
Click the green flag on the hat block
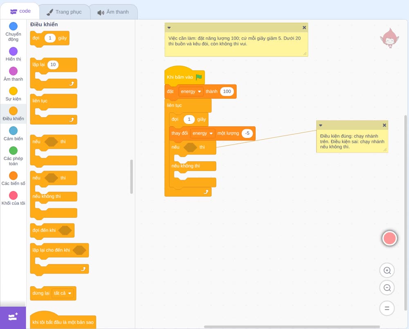[199, 77]
